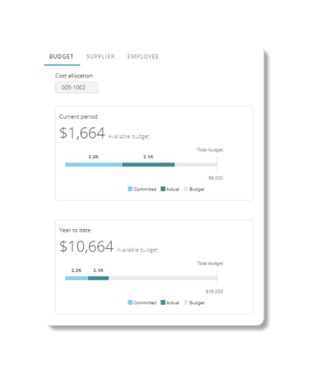Click the $6,000 total budget label
Image resolution: width=312 pixels, height=370 pixels.
click(216, 178)
